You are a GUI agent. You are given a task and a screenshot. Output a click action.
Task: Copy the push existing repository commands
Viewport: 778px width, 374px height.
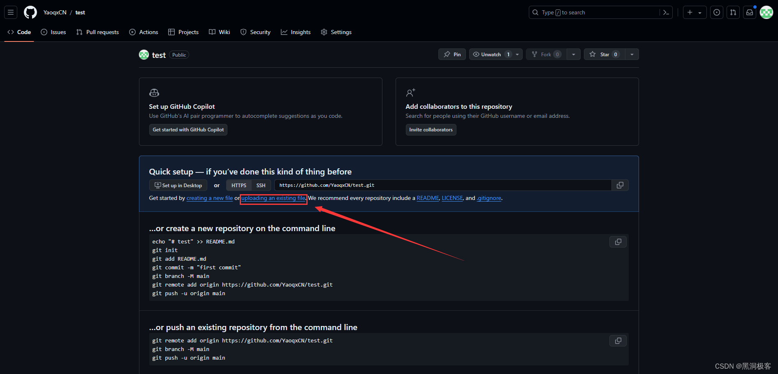click(x=618, y=341)
